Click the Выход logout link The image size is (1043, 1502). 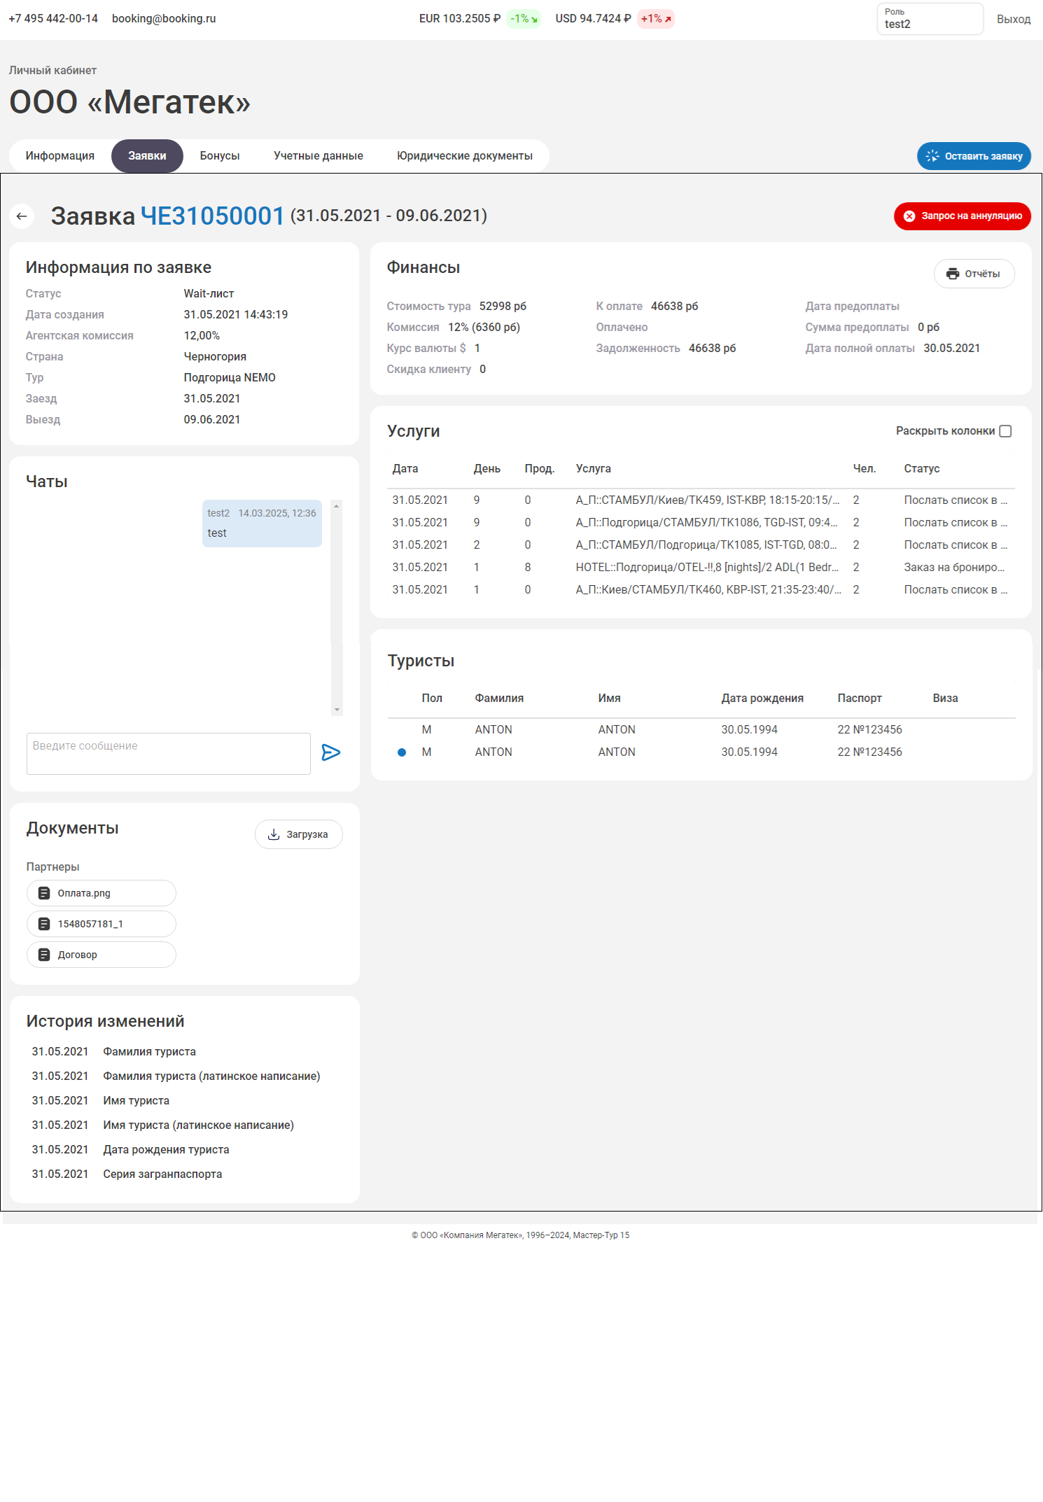[1013, 19]
